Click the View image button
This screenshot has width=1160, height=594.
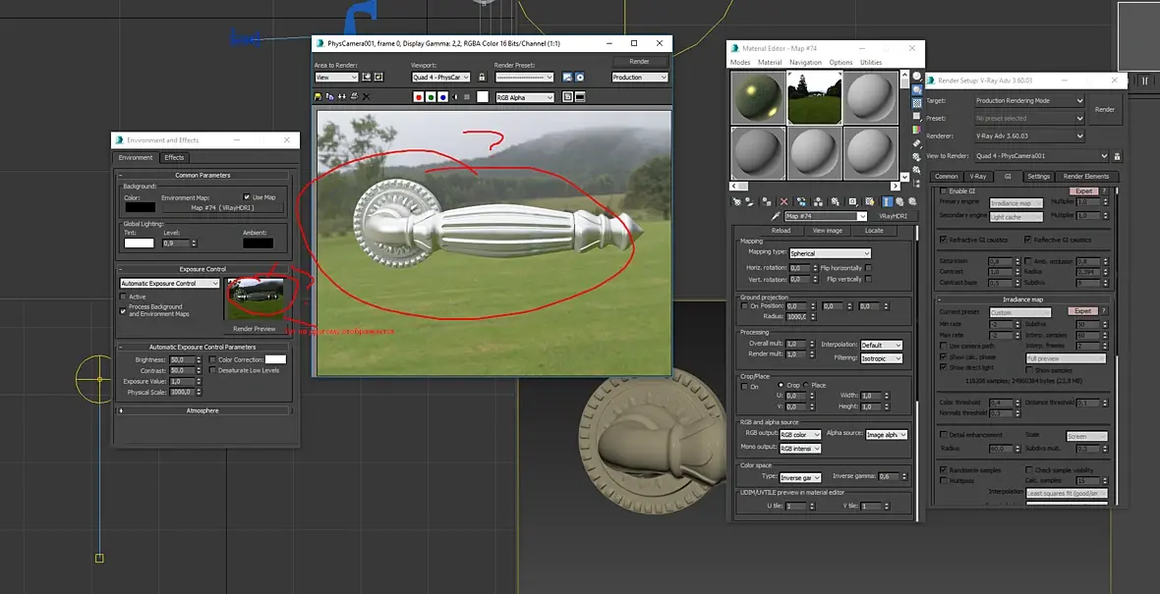click(x=827, y=231)
